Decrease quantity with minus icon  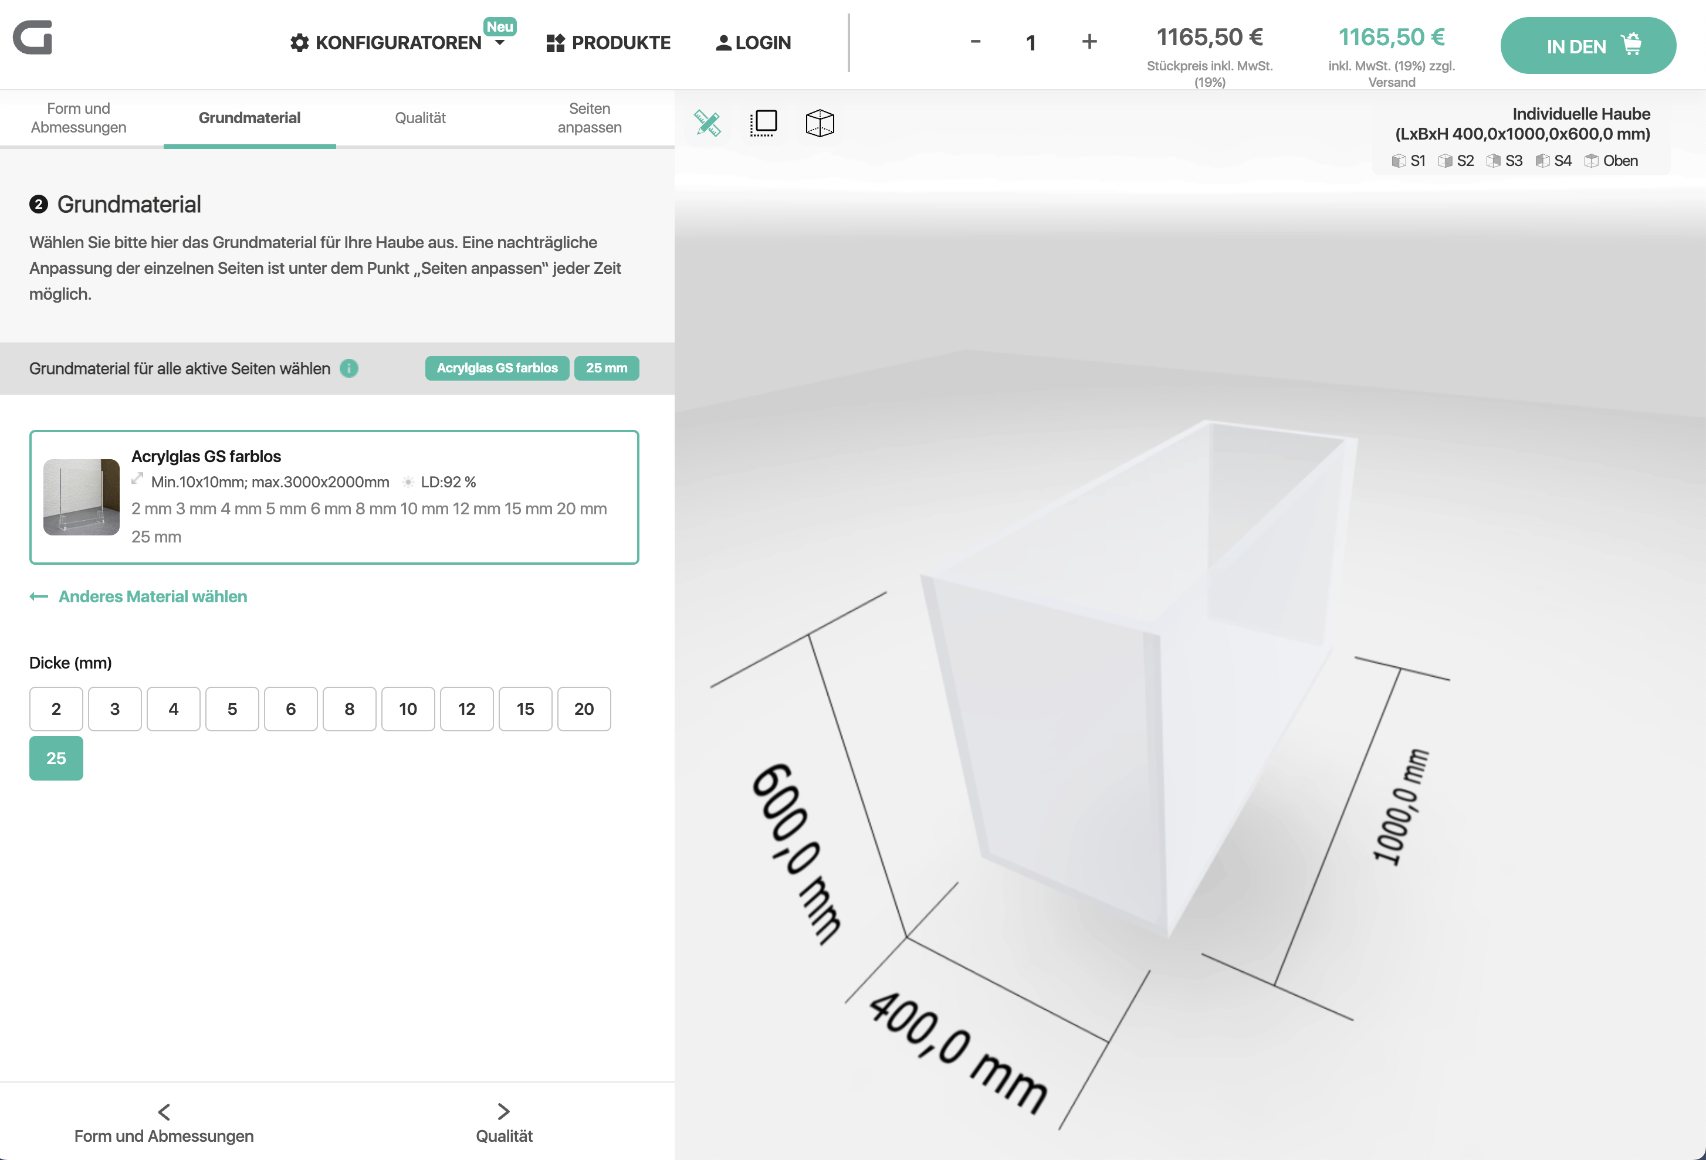(976, 42)
